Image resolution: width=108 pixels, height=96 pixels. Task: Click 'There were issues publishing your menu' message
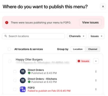pos(41,22)
